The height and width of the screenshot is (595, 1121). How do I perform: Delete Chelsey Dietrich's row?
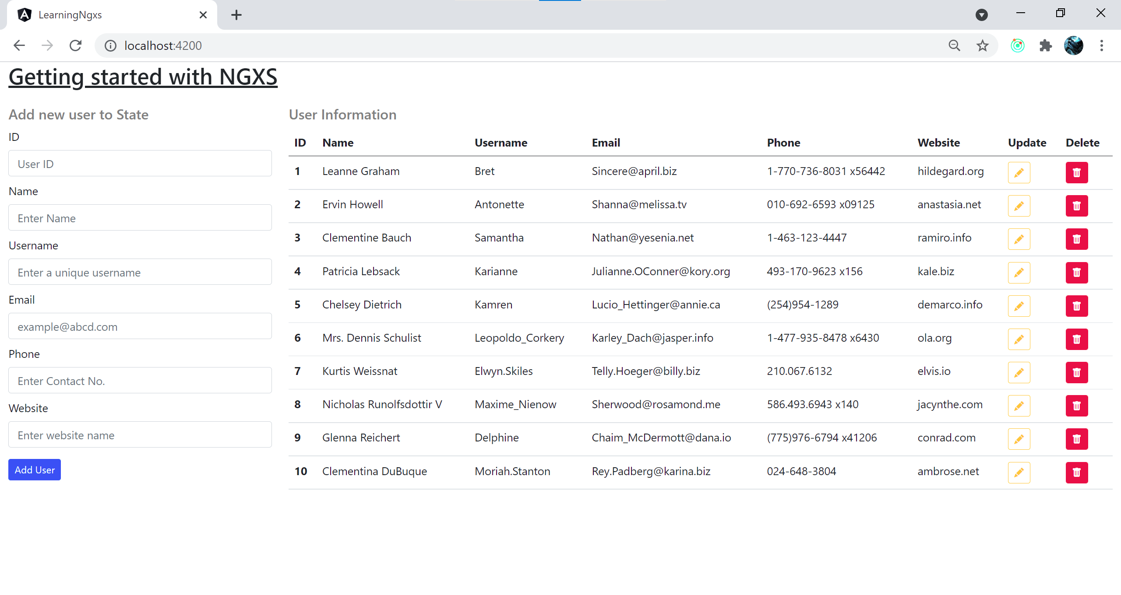point(1077,306)
